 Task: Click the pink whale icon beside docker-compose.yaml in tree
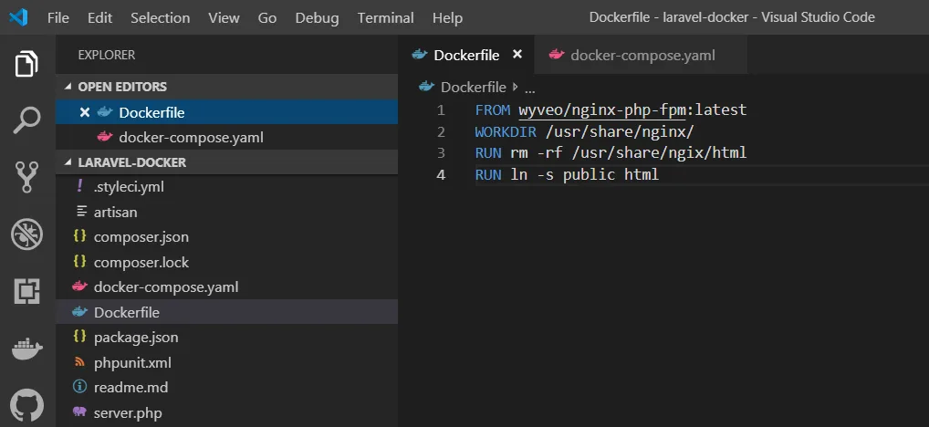[79, 286]
